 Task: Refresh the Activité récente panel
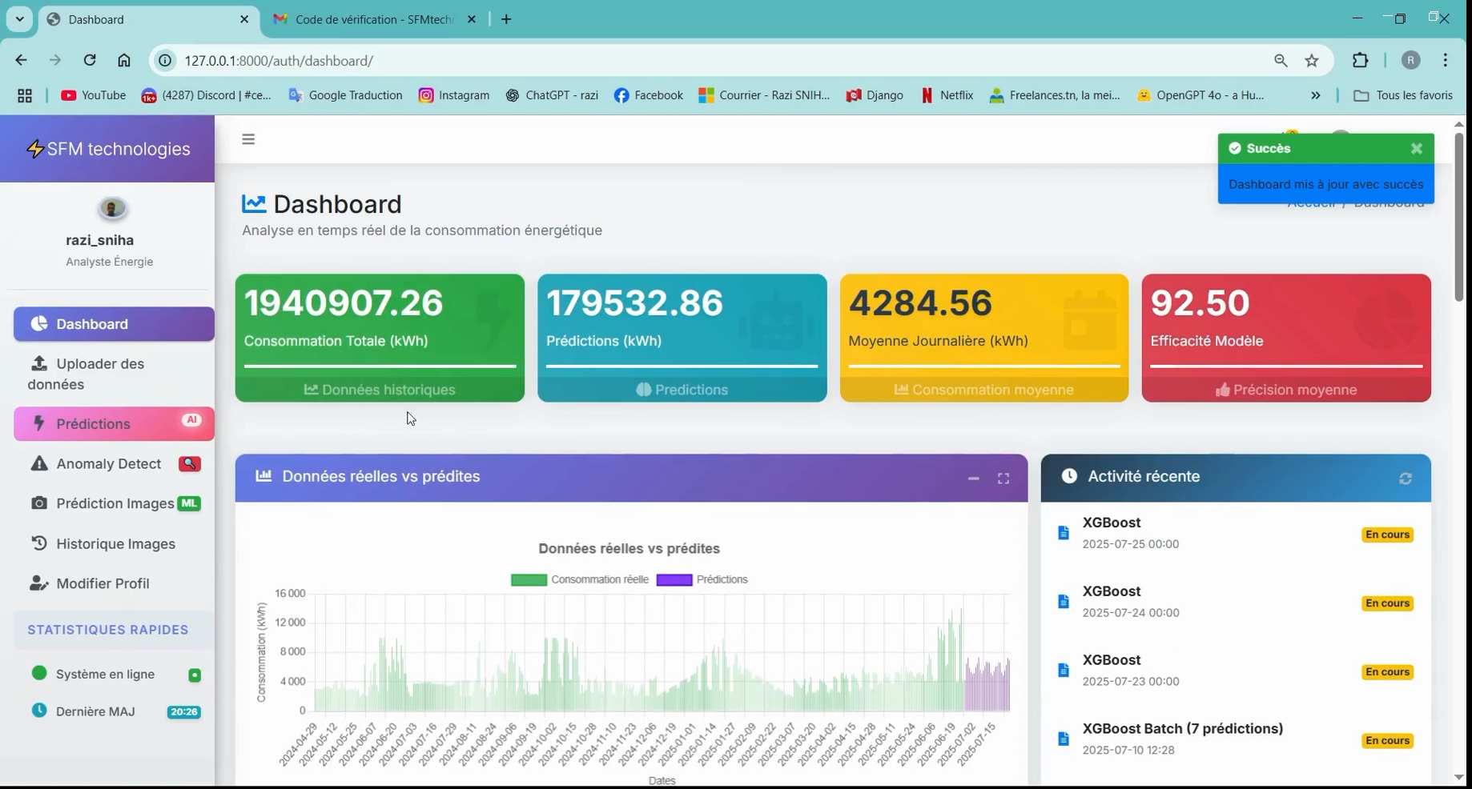[x=1405, y=479]
